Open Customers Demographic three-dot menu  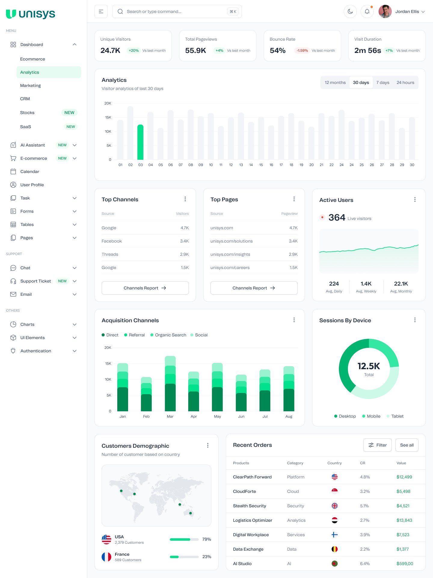208,445
